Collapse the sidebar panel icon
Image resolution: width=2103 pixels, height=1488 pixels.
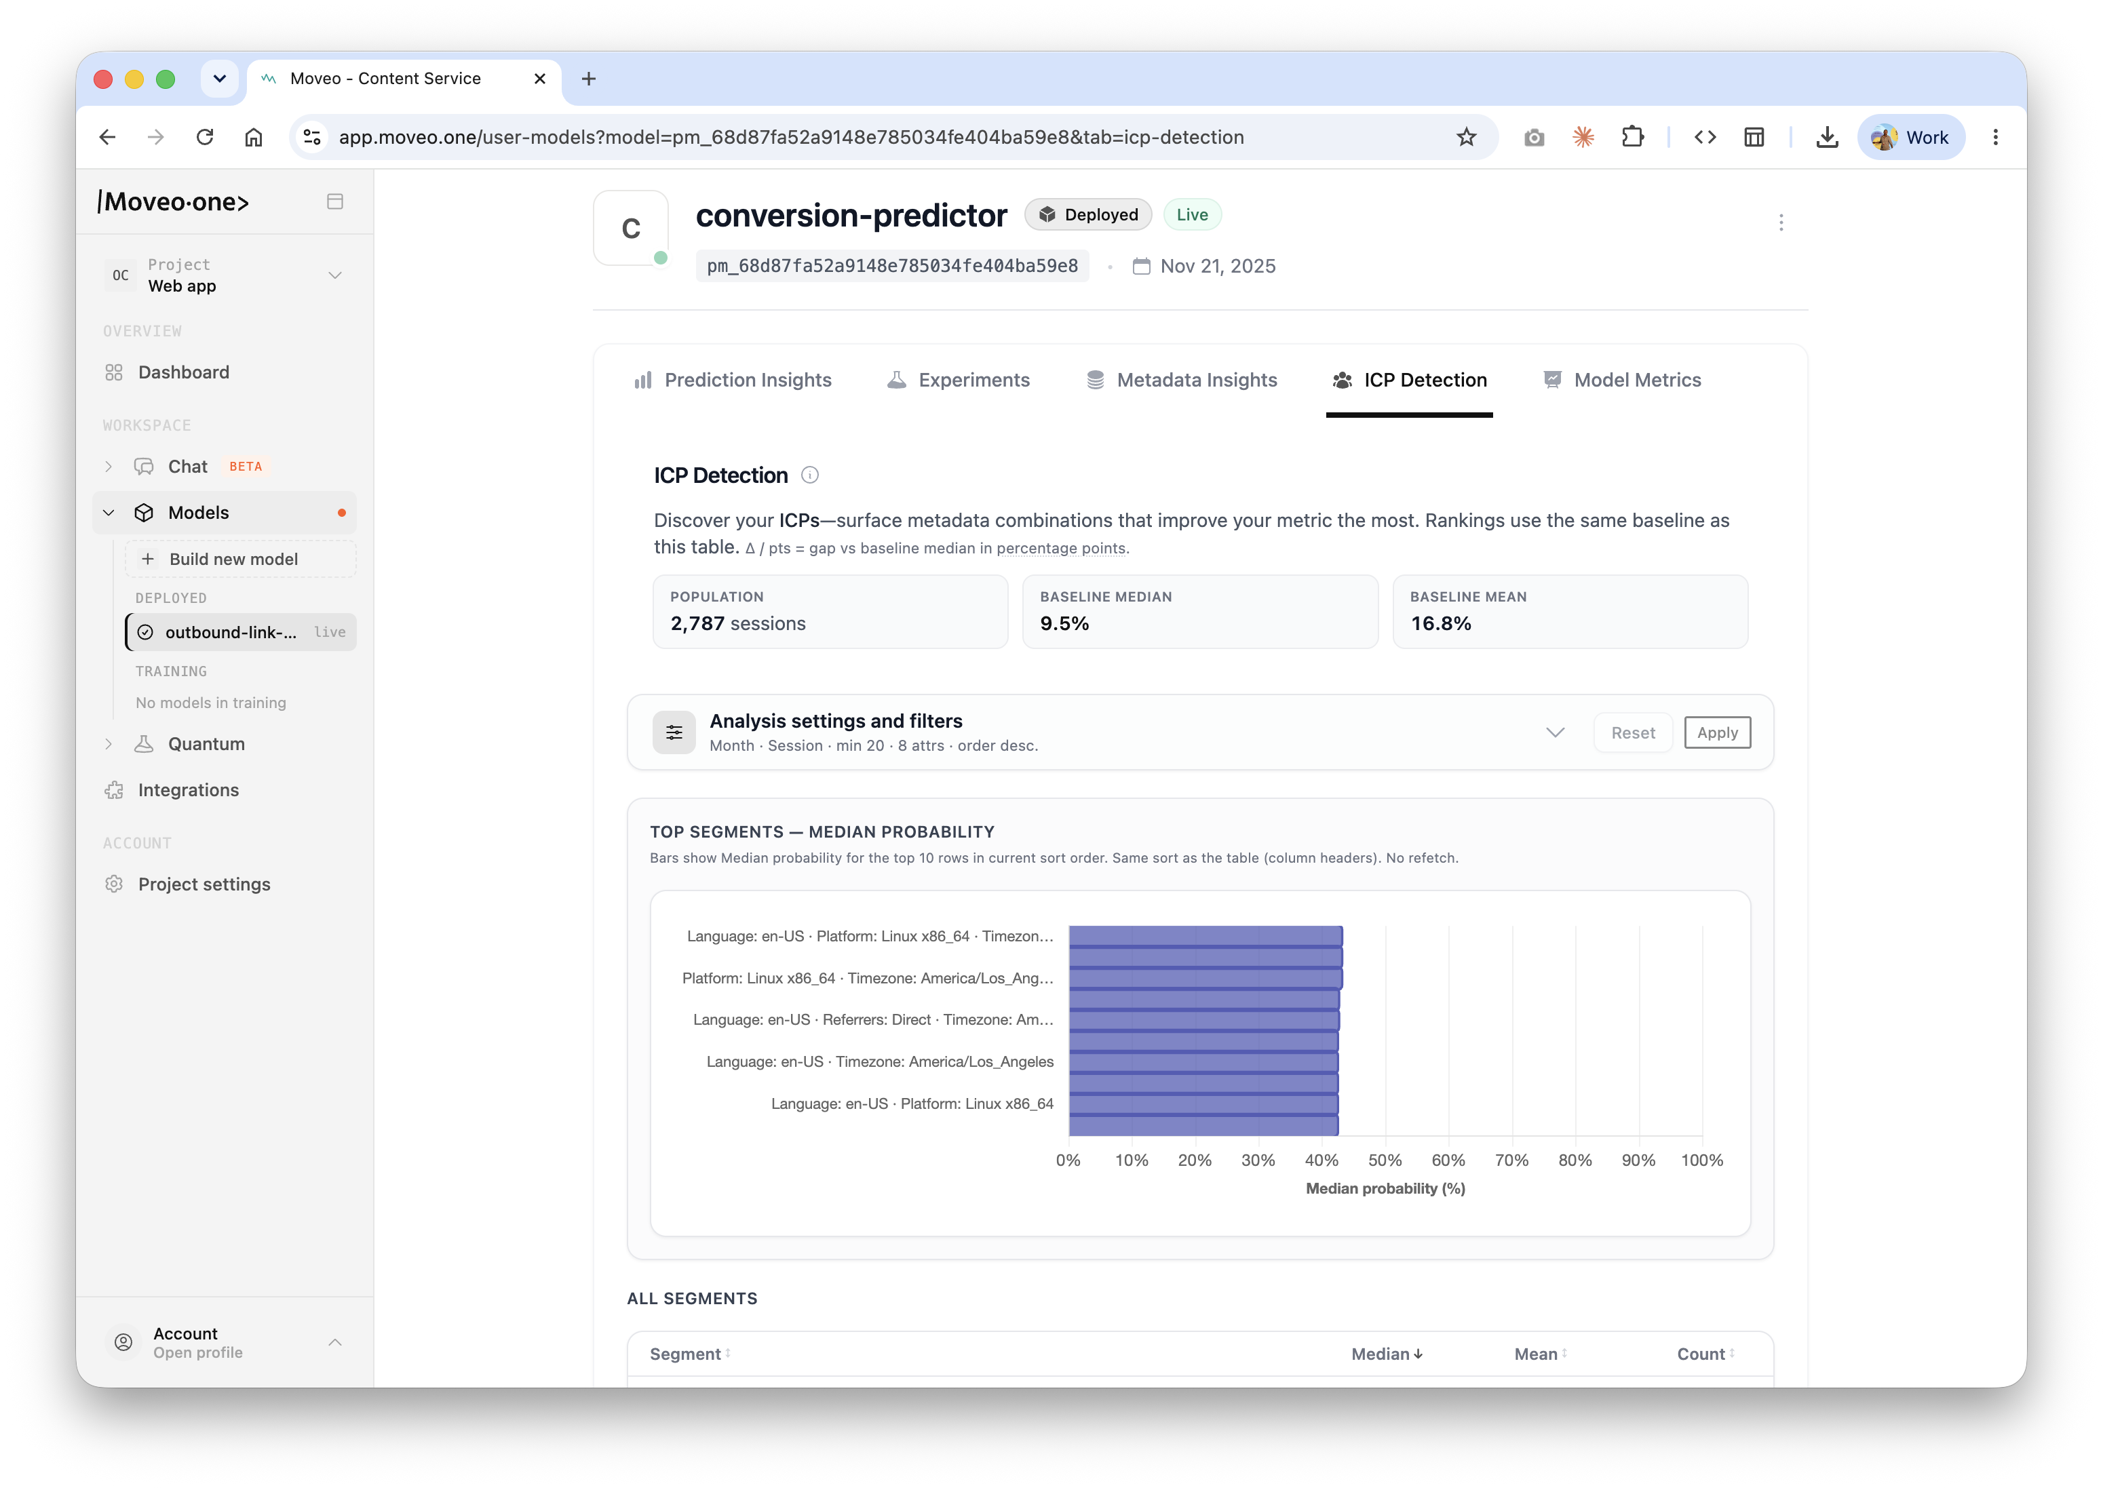tap(334, 201)
